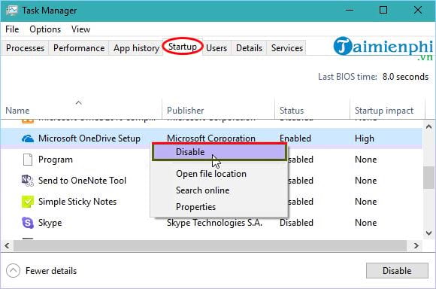Click the Disable button at bottom right
The image size is (436, 289).
point(397,271)
